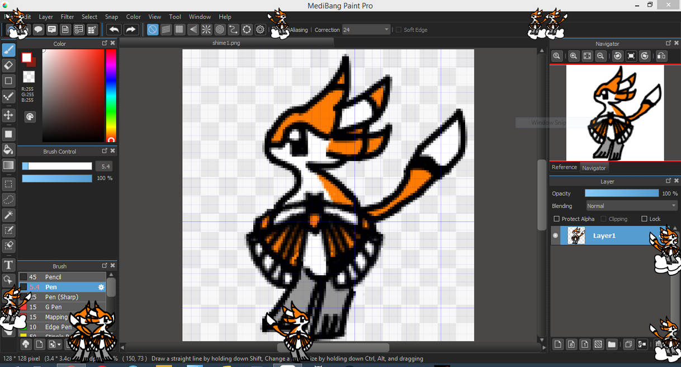Click the canvas vertical scrollbar
The image size is (681, 367).
coord(541,194)
